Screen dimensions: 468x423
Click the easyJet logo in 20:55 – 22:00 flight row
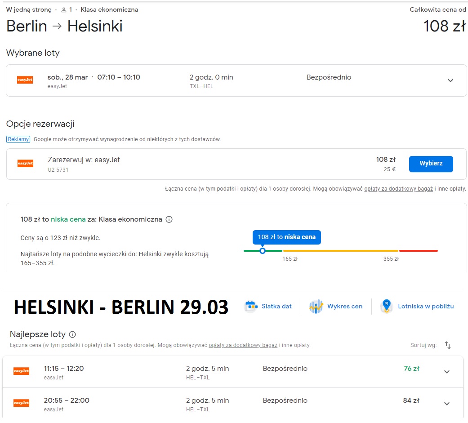22,403
